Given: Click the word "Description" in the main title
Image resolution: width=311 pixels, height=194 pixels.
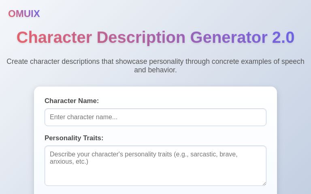Looking at the screenshot, I should (141, 38).
